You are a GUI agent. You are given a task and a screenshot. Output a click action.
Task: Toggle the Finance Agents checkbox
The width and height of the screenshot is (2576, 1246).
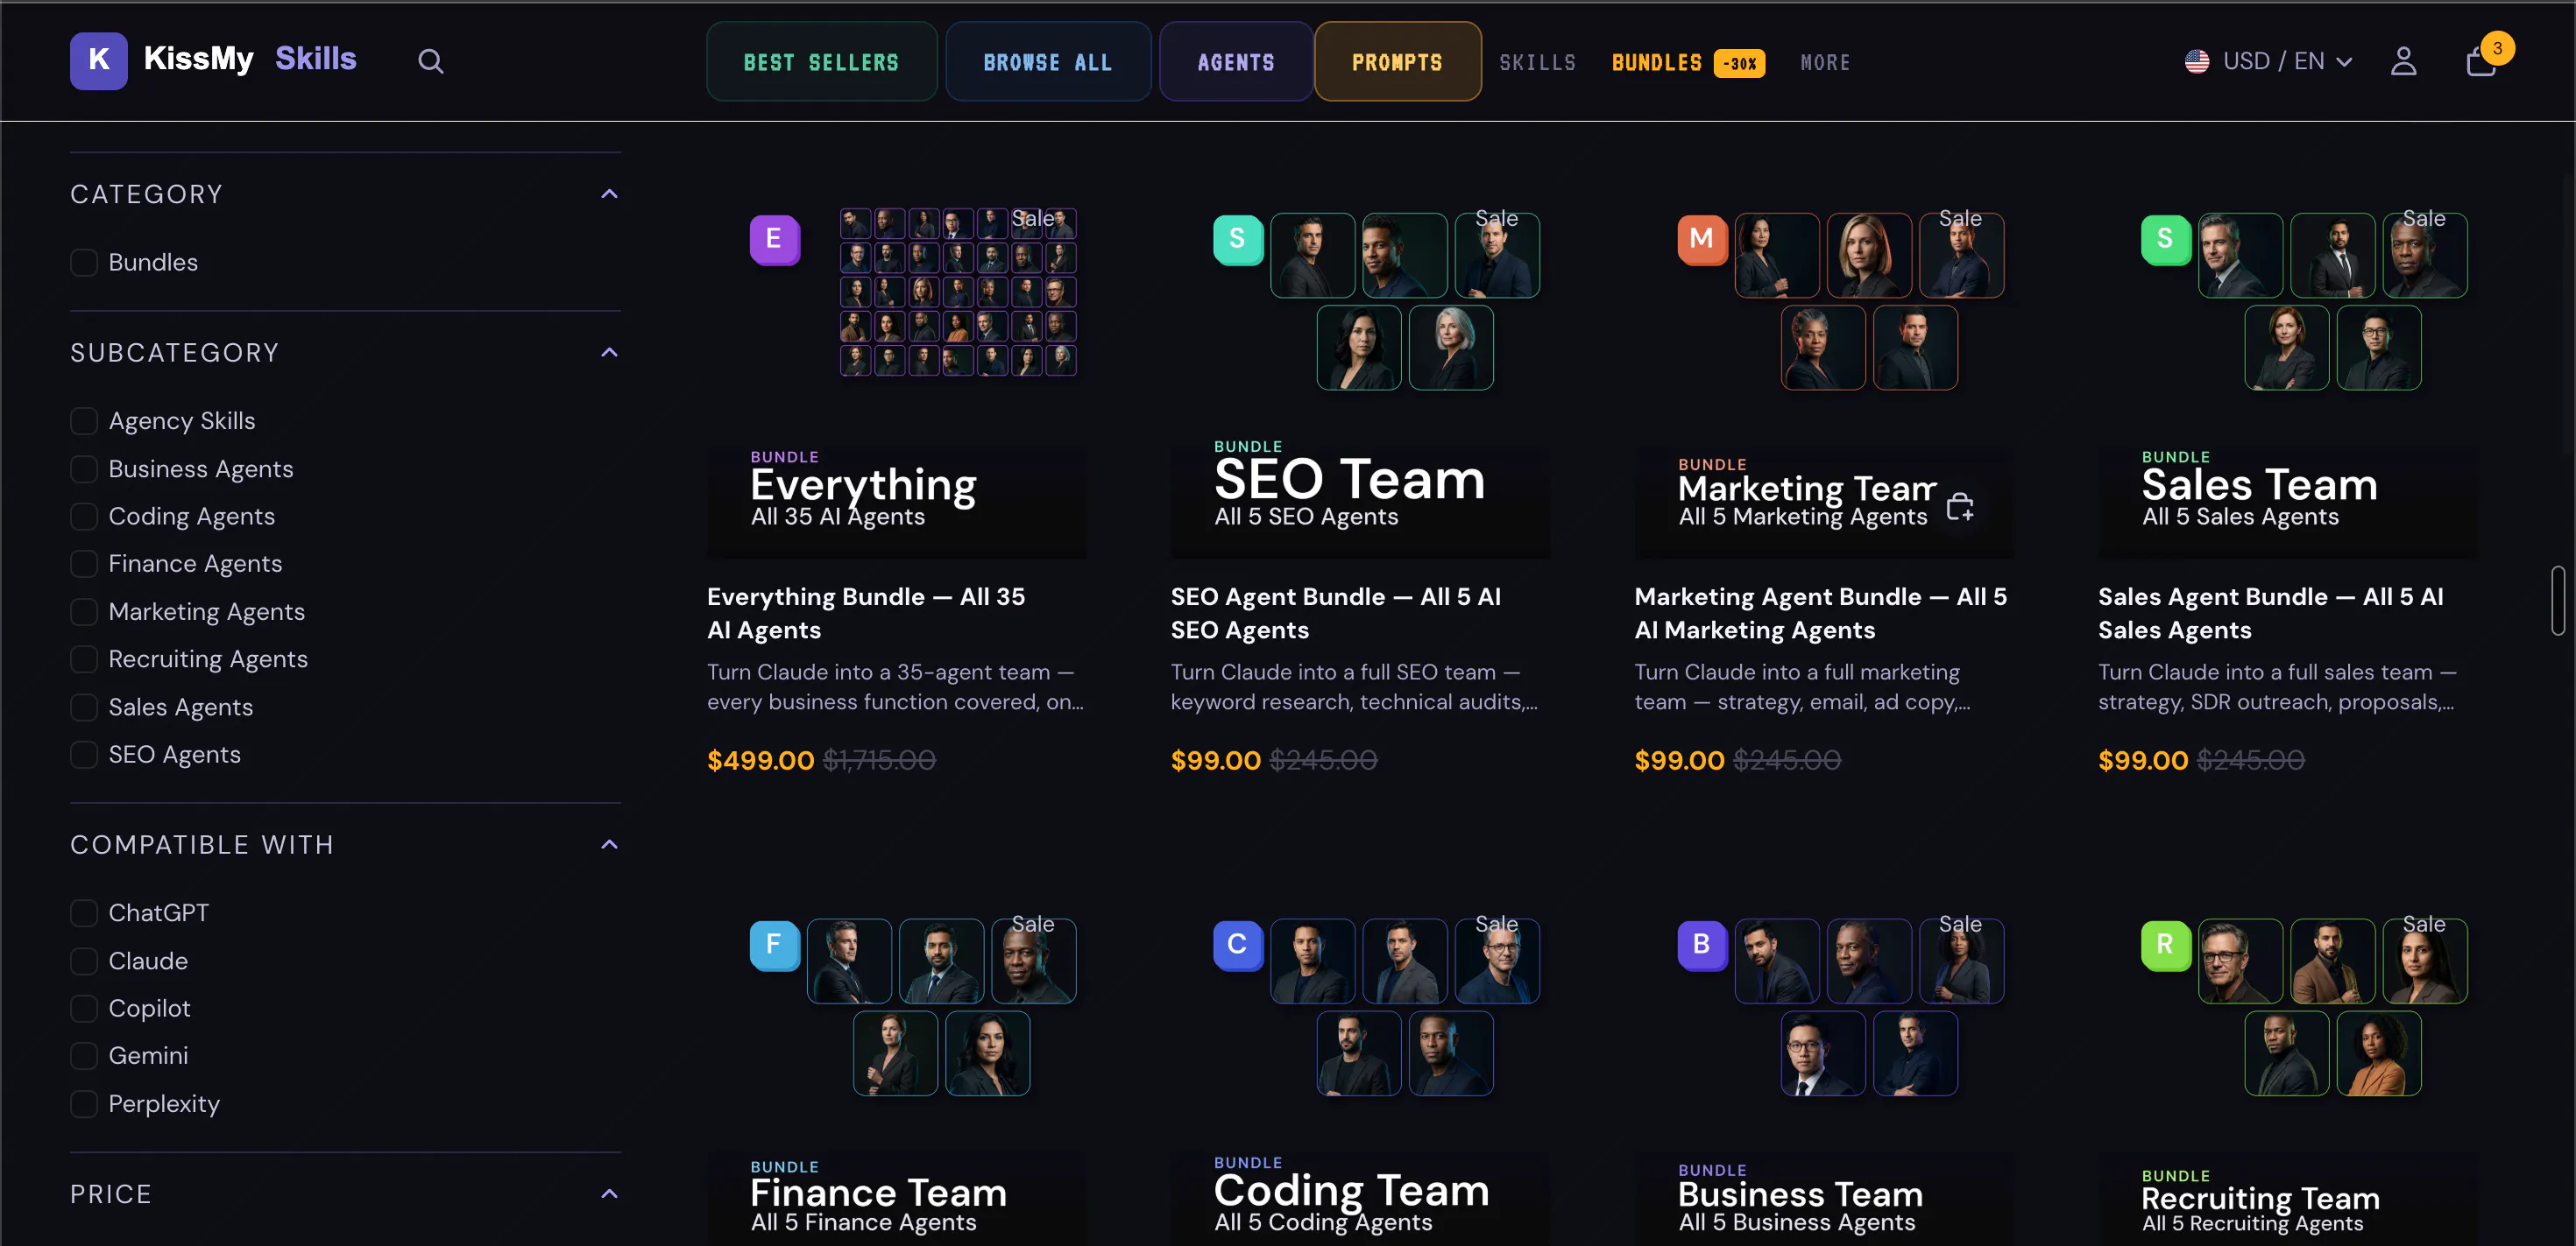(84, 565)
